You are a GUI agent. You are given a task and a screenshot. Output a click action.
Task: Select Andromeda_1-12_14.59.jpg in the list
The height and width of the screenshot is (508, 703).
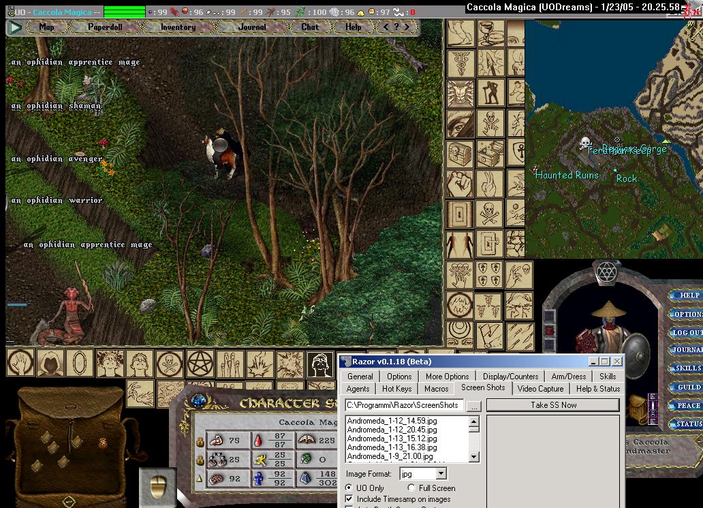392,421
